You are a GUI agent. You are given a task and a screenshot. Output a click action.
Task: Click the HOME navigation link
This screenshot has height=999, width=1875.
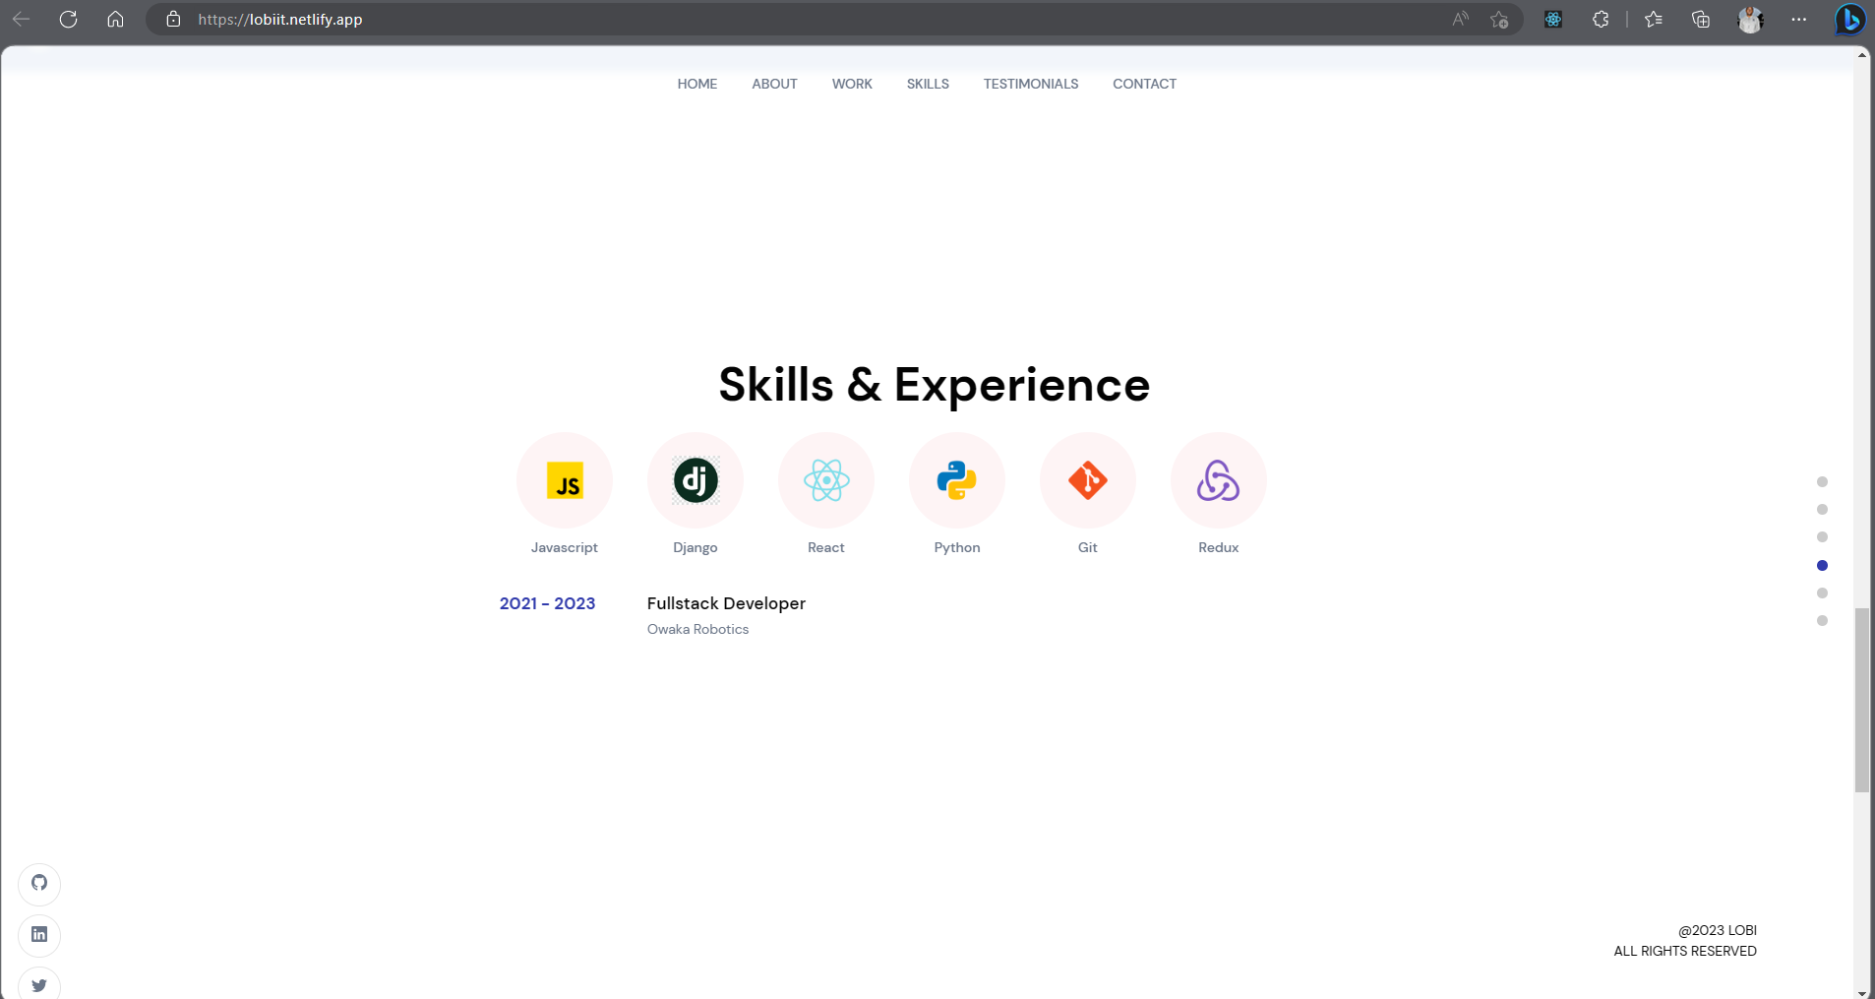coord(696,84)
